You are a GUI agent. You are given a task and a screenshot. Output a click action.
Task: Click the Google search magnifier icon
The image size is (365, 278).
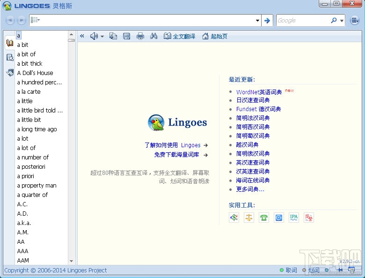(334, 20)
